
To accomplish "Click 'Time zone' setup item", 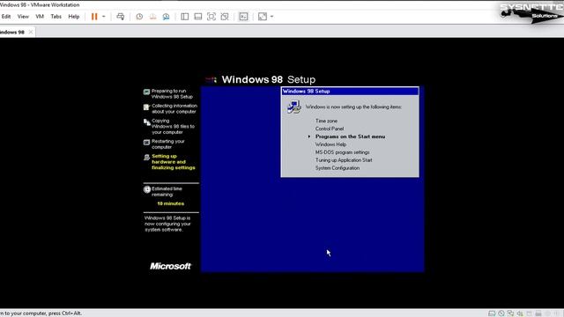I will coord(326,121).
